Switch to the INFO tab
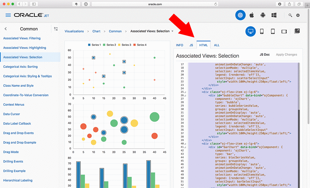Viewport: 310px width, 188px height. [x=179, y=45]
